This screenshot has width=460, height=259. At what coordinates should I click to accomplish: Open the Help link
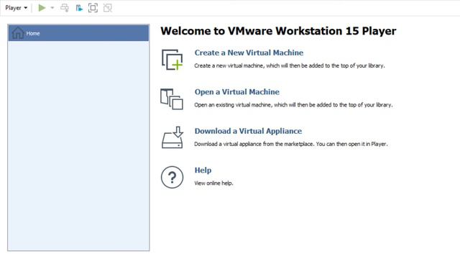(203, 171)
